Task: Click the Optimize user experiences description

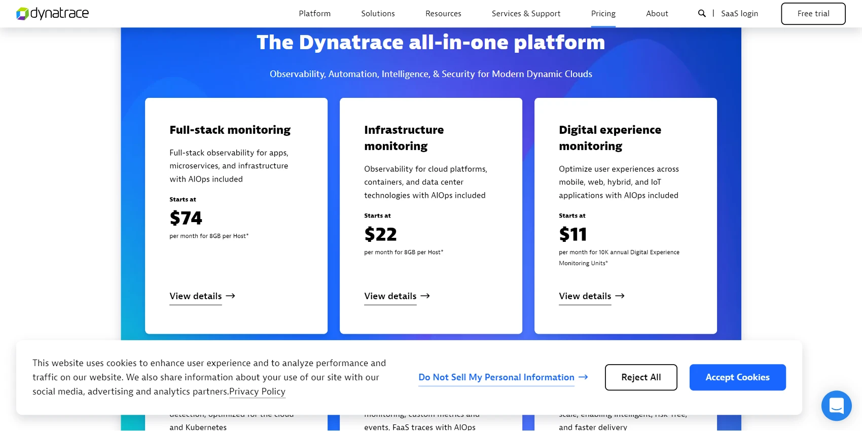Action: (619, 182)
